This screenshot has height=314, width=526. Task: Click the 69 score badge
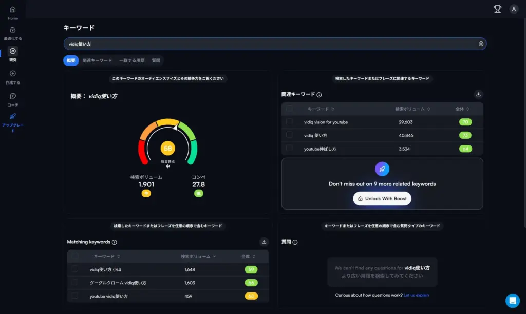coord(251,269)
